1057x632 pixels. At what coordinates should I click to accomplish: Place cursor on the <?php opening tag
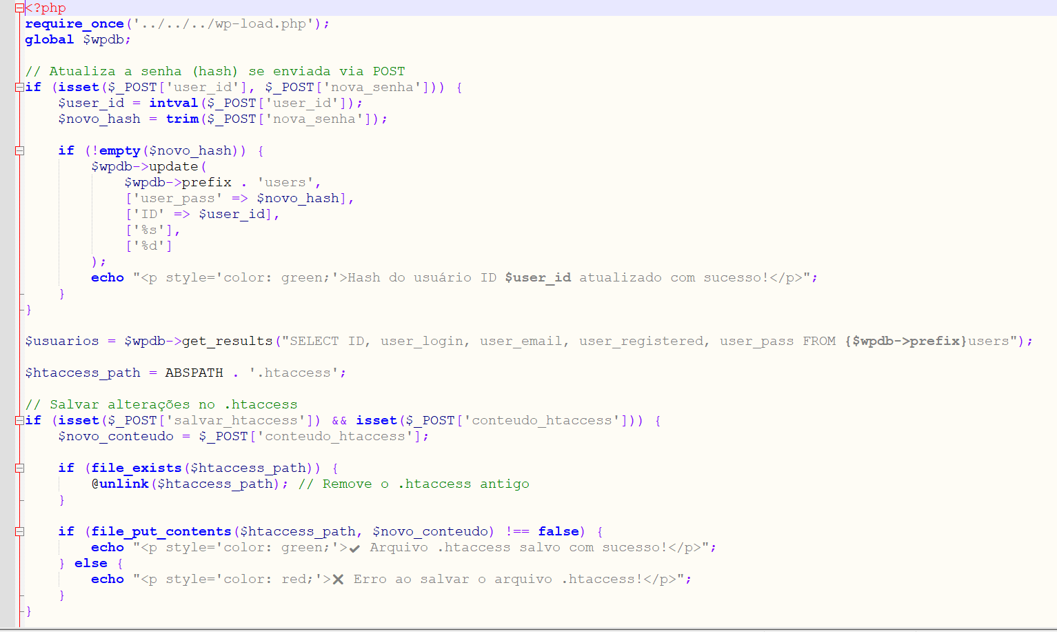pyautogui.click(x=46, y=8)
